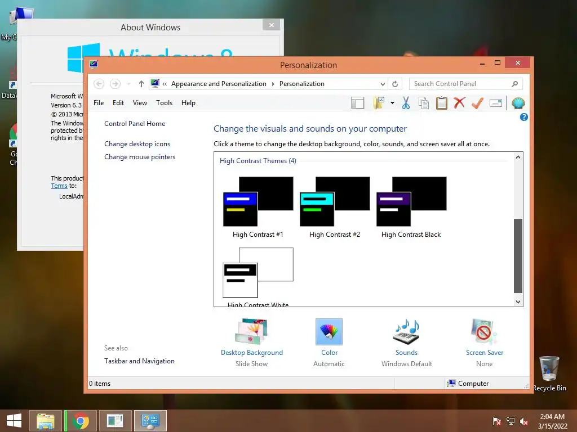
Task: Click the Up one level arrow
Action: tap(141, 84)
